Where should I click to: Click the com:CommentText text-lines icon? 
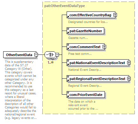(x=68, y=45)
